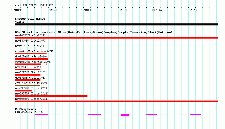
Task: Click the LINC00616|NR_037866 gene label
Action: pos(30,112)
